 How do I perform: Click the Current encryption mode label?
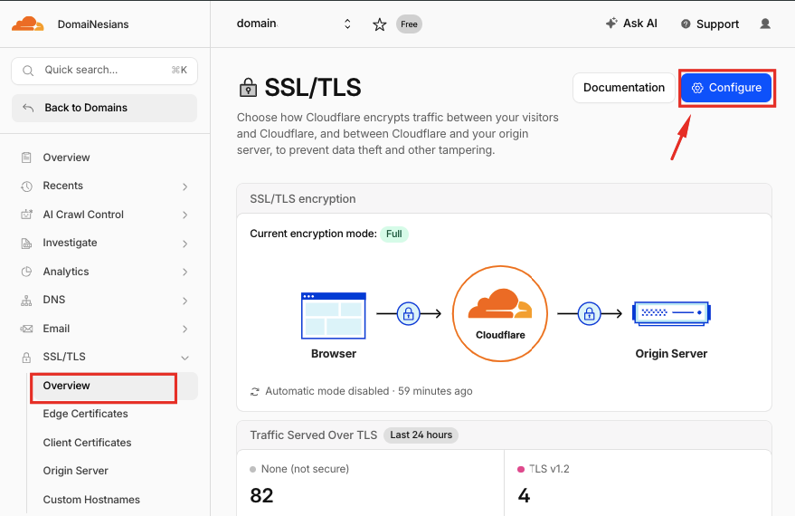313,234
